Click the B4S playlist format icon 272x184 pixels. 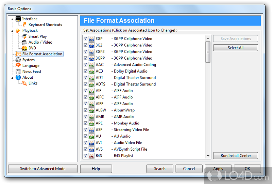91,156
